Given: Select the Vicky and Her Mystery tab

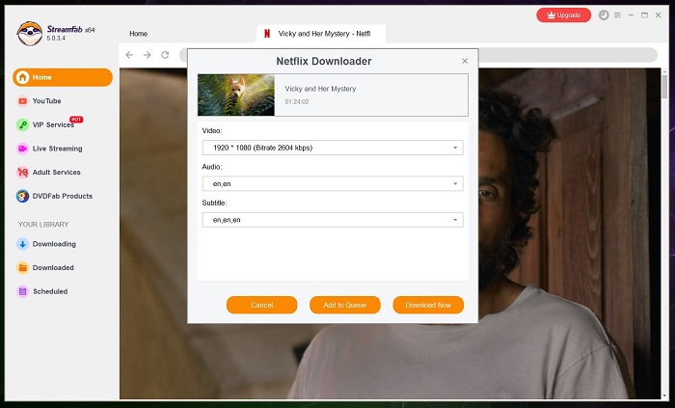Looking at the screenshot, I should click(x=321, y=34).
